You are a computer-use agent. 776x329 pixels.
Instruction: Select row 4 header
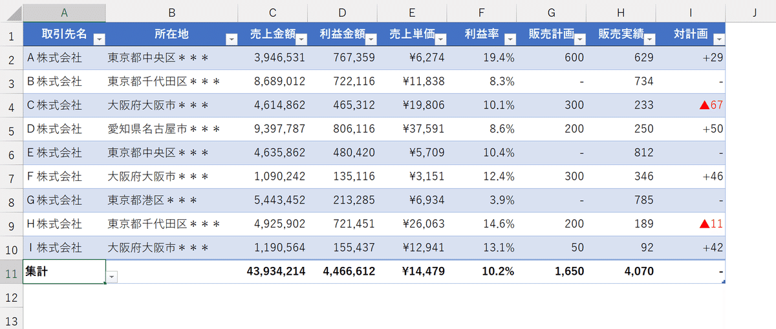[x=11, y=105]
